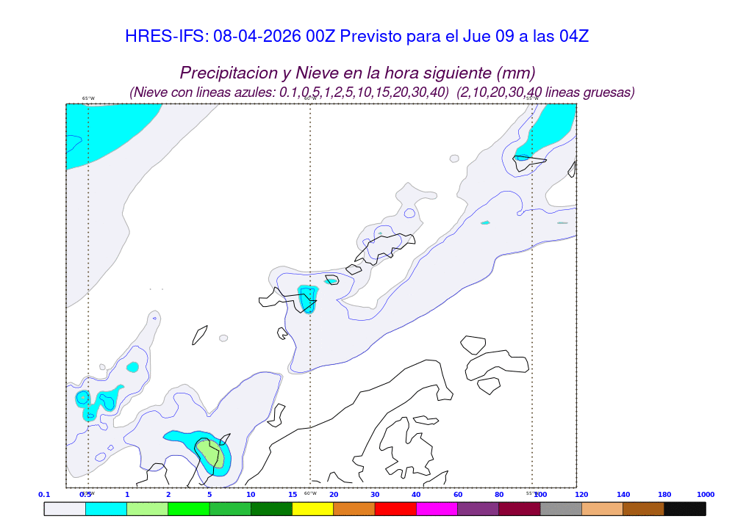The image size is (735, 519).
Task: Choose the purple legend swatch for 60–80 mm
Action: click(478, 508)
